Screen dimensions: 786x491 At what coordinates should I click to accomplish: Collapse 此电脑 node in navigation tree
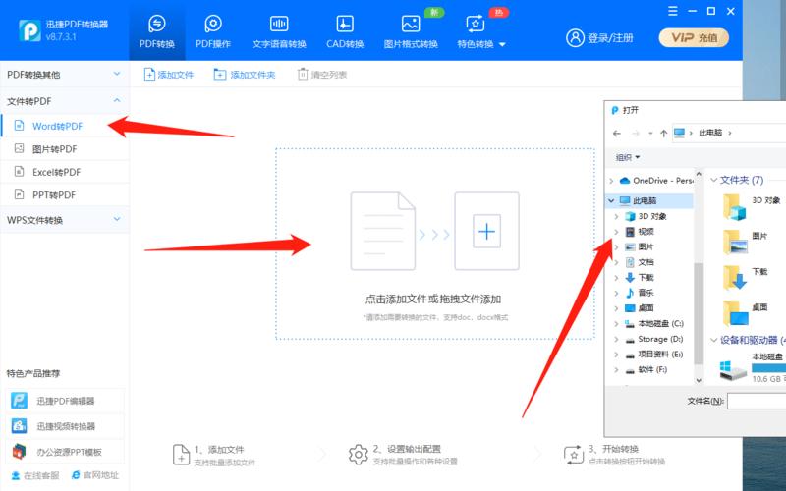pyautogui.click(x=611, y=201)
